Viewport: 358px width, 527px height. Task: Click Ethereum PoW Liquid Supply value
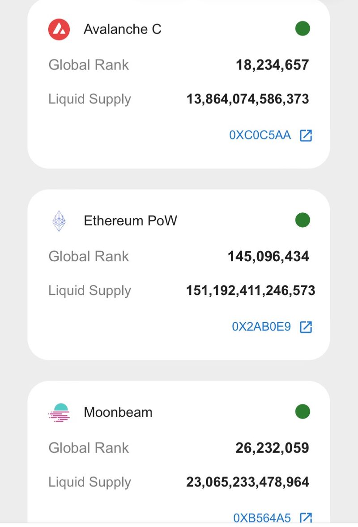(251, 291)
